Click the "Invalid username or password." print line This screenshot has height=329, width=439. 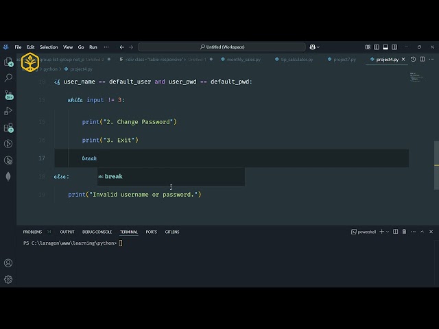[134, 195]
